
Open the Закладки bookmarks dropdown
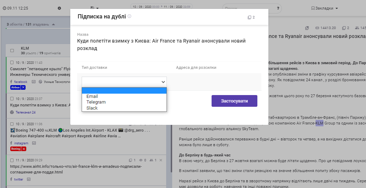tap(325, 8)
